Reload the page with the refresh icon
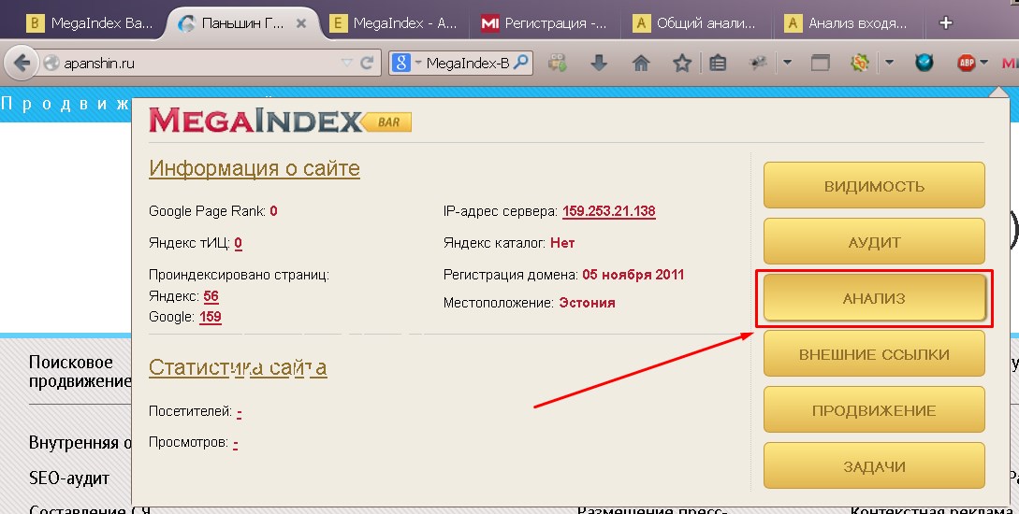1019x514 pixels. tap(367, 63)
